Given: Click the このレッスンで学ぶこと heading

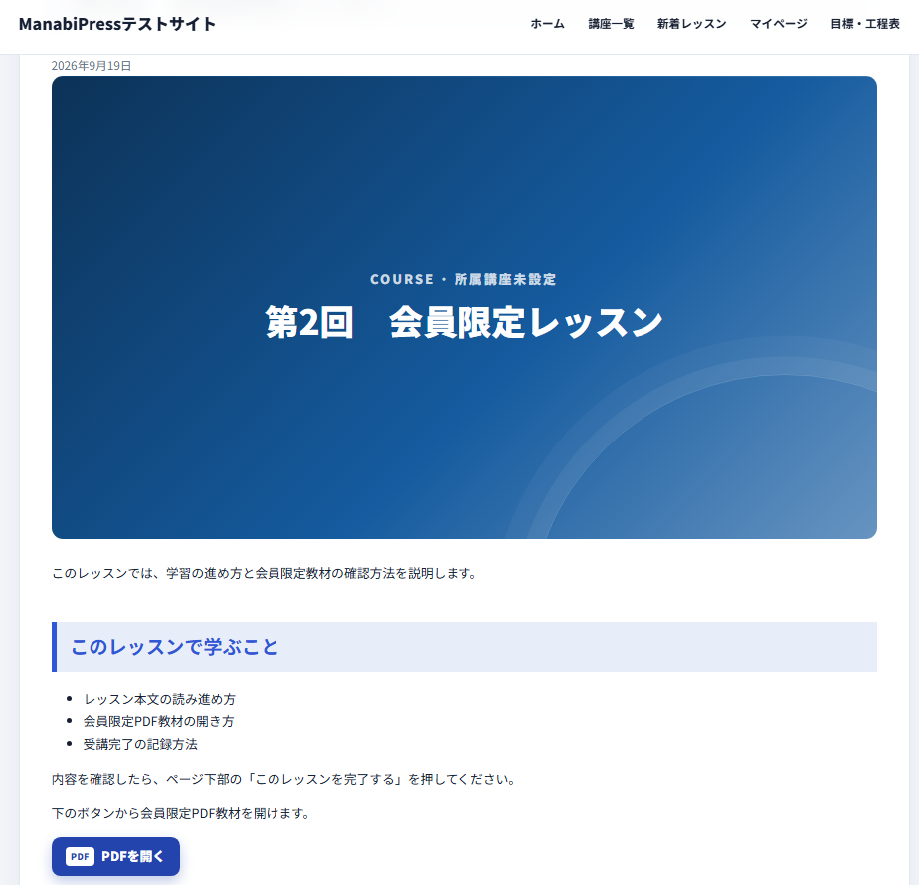Looking at the screenshot, I should (464, 647).
